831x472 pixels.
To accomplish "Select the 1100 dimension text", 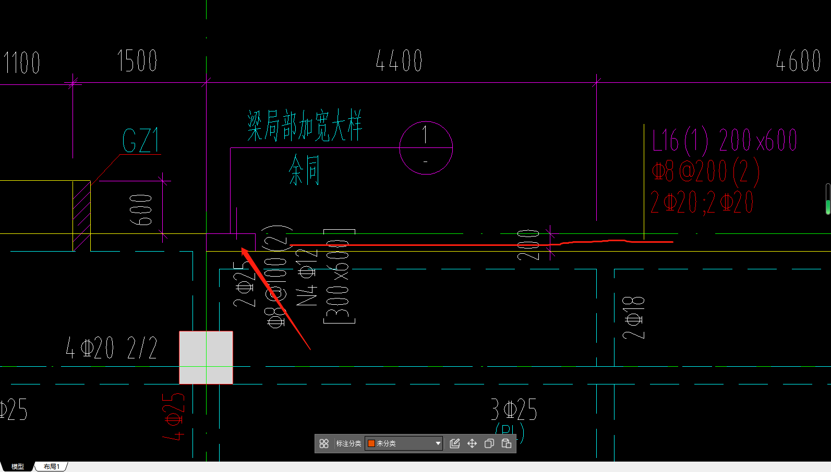I will [22, 63].
